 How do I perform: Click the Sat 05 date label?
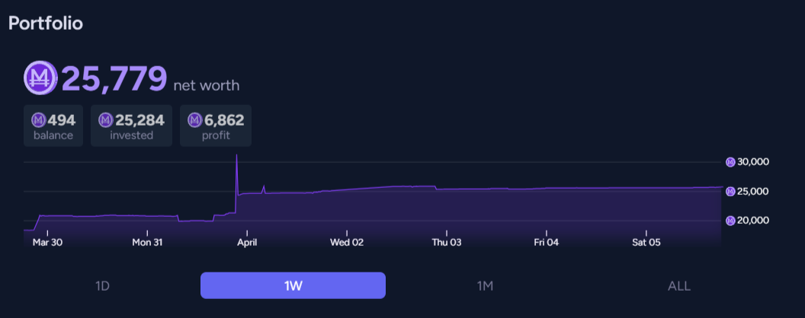coord(646,243)
